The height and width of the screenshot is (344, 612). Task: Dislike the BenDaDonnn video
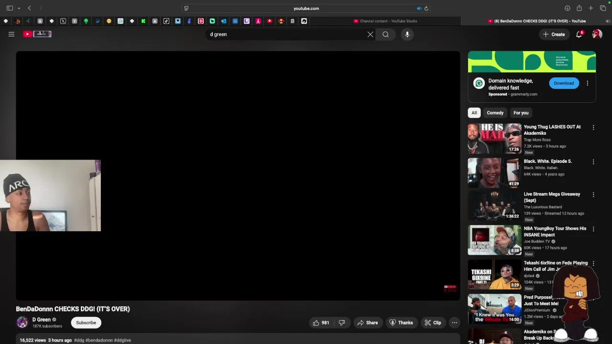pyautogui.click(x=341, y=322)
